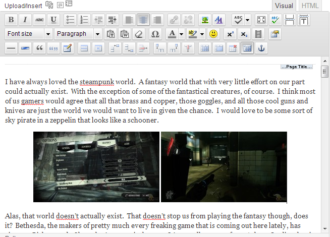Toggle Italic formatting
The height and width of the screenshot is (237, 330).
25,20
